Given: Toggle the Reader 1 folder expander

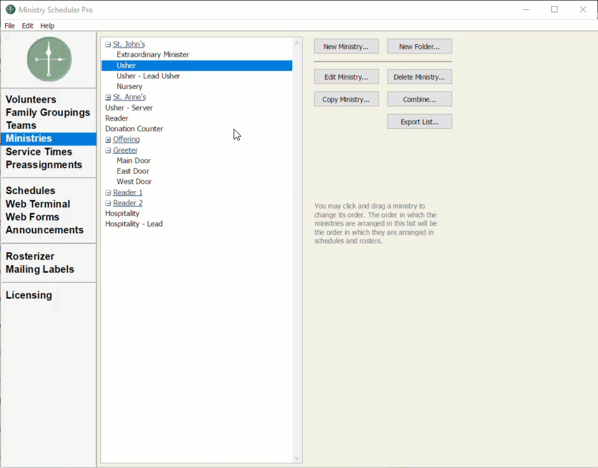Looking at the screenshot, I should point(108,193).
